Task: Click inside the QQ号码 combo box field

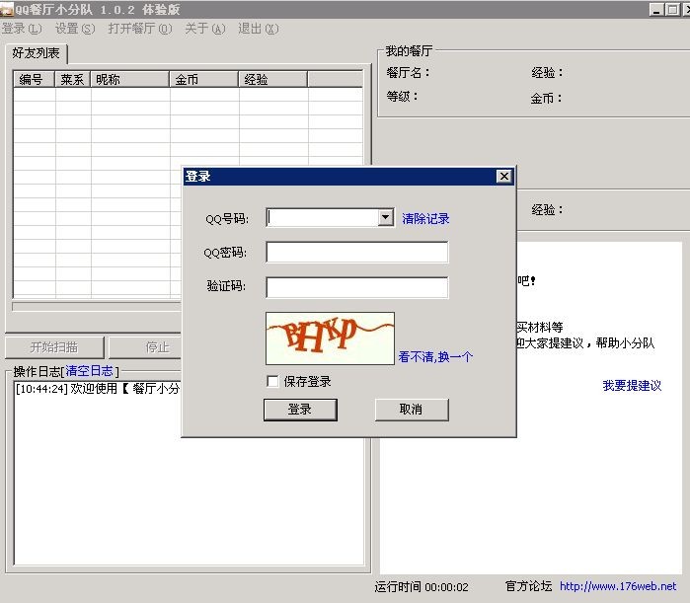Action: click(x=322, y=218)
